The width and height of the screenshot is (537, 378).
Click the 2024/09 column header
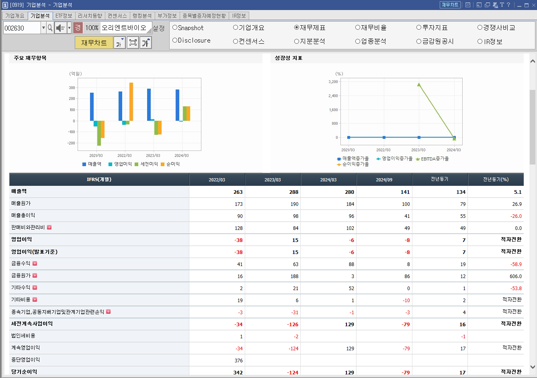(x=384, y=180)
